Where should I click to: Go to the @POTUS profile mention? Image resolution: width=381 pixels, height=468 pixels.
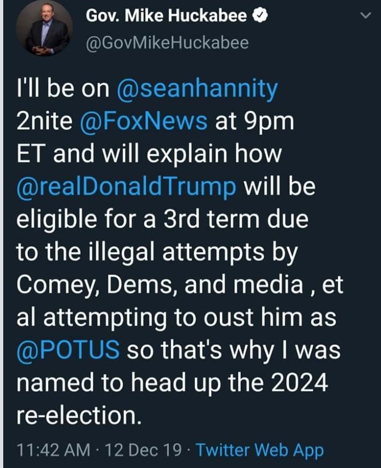click(68, 350)
